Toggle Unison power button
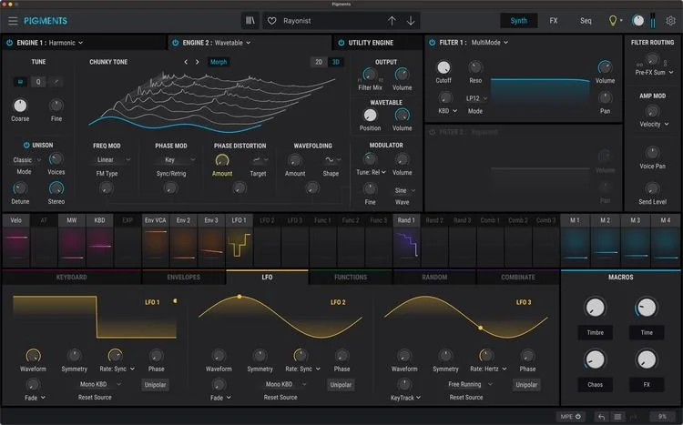Screen dimensions: 683x425 [x=26, y=145]
